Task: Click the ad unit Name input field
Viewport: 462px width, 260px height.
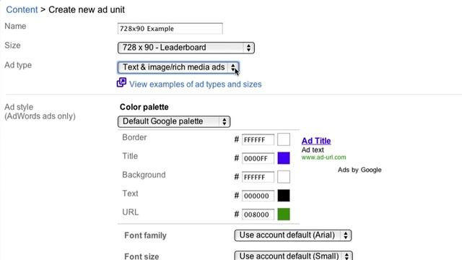Action: click(170, 29)
